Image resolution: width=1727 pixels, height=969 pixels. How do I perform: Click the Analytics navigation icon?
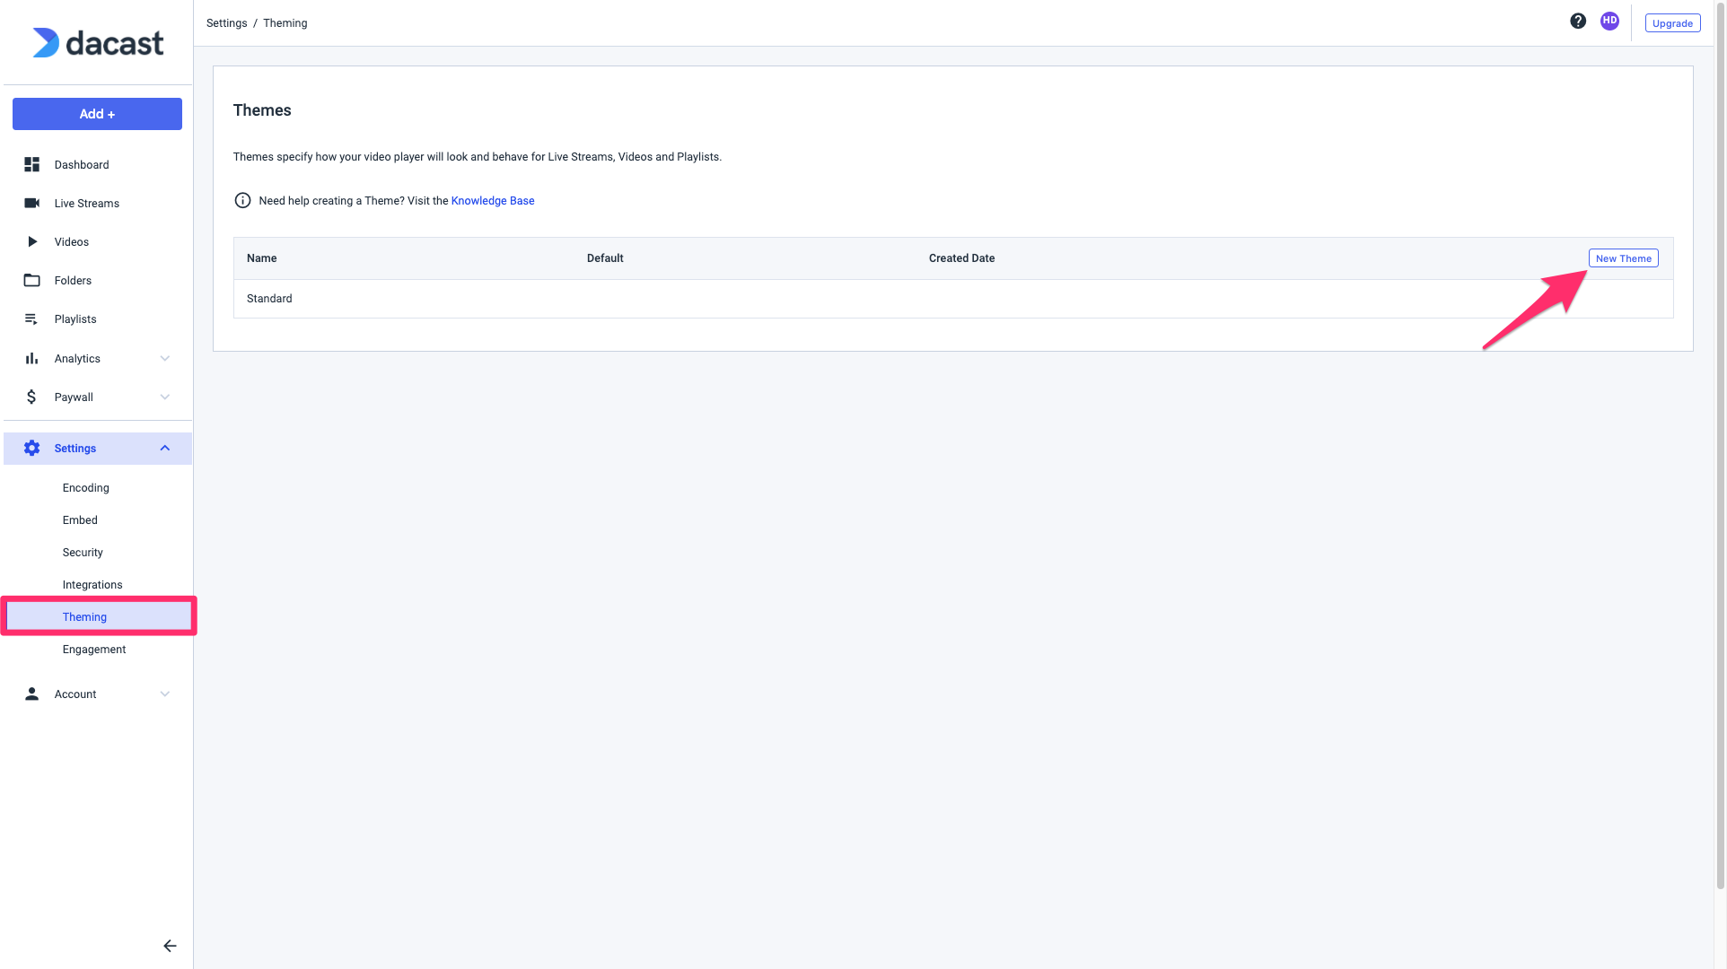tap(32, 357)
